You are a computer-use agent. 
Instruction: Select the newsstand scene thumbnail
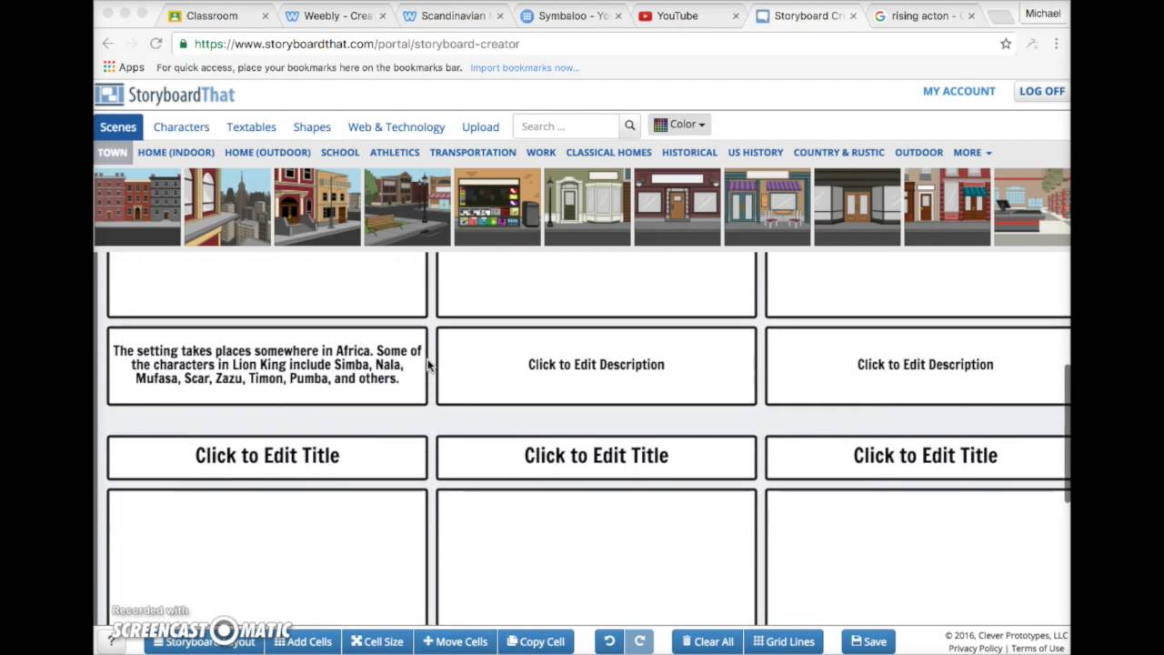[497, 207]
